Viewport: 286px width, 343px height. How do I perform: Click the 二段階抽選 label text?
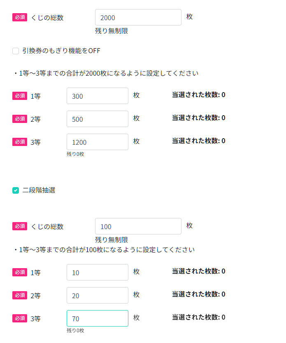click(39, 190)
